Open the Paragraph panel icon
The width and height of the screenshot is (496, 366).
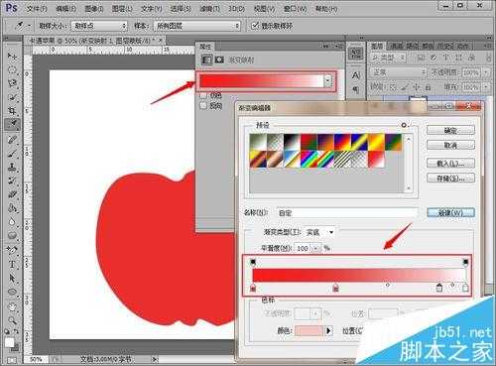355,89
